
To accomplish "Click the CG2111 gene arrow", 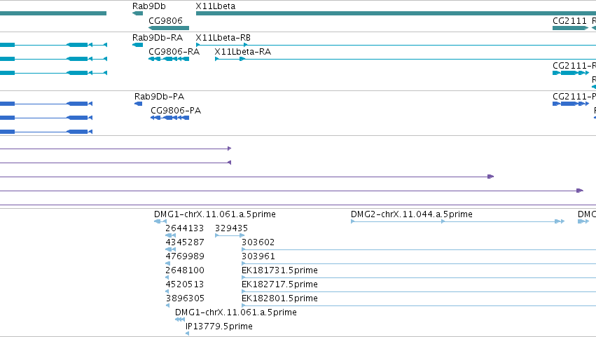I will [x=570, y=28].
